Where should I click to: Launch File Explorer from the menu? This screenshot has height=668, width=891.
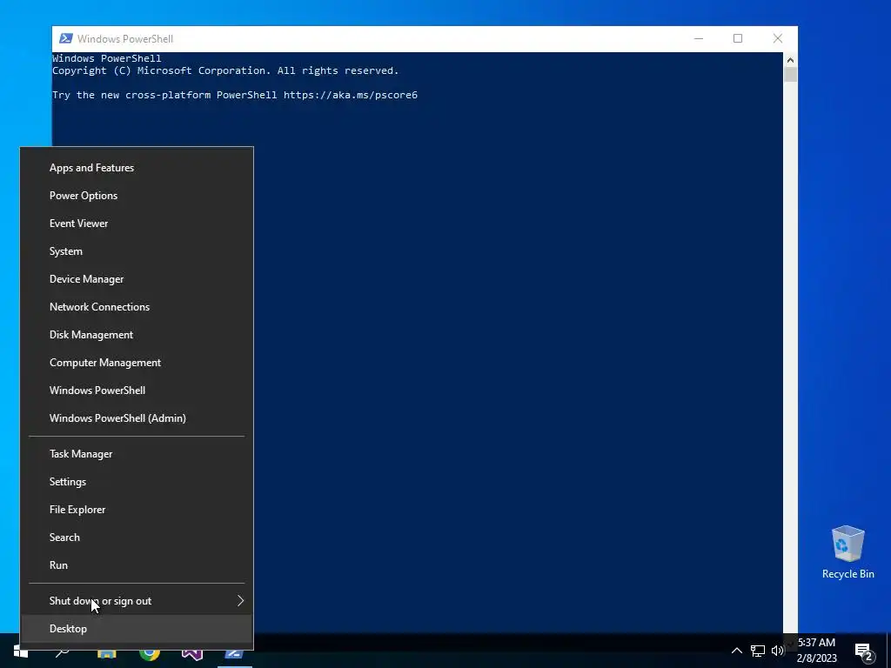tap(137, 510)
